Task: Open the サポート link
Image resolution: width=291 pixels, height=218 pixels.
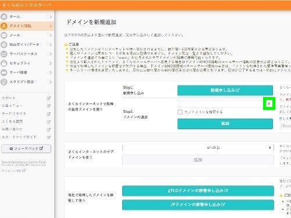Action: (x=9, y=98)
